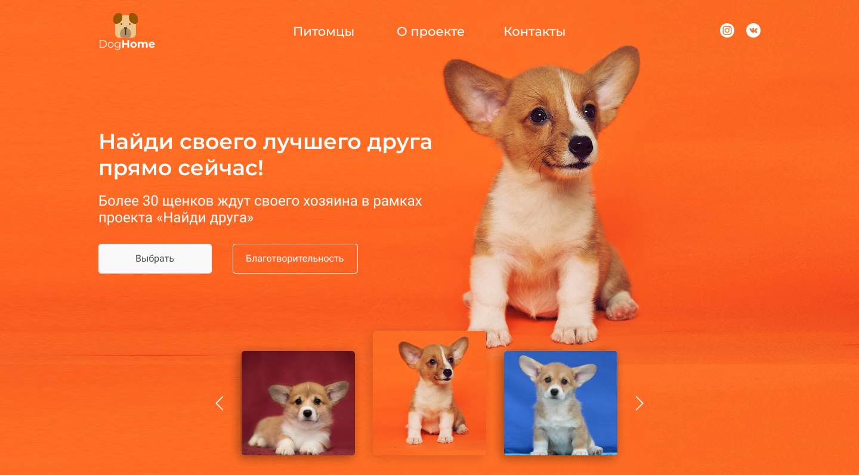
Task: Click the DogHome dog face logo icon
Action: [x=125, y=26]
